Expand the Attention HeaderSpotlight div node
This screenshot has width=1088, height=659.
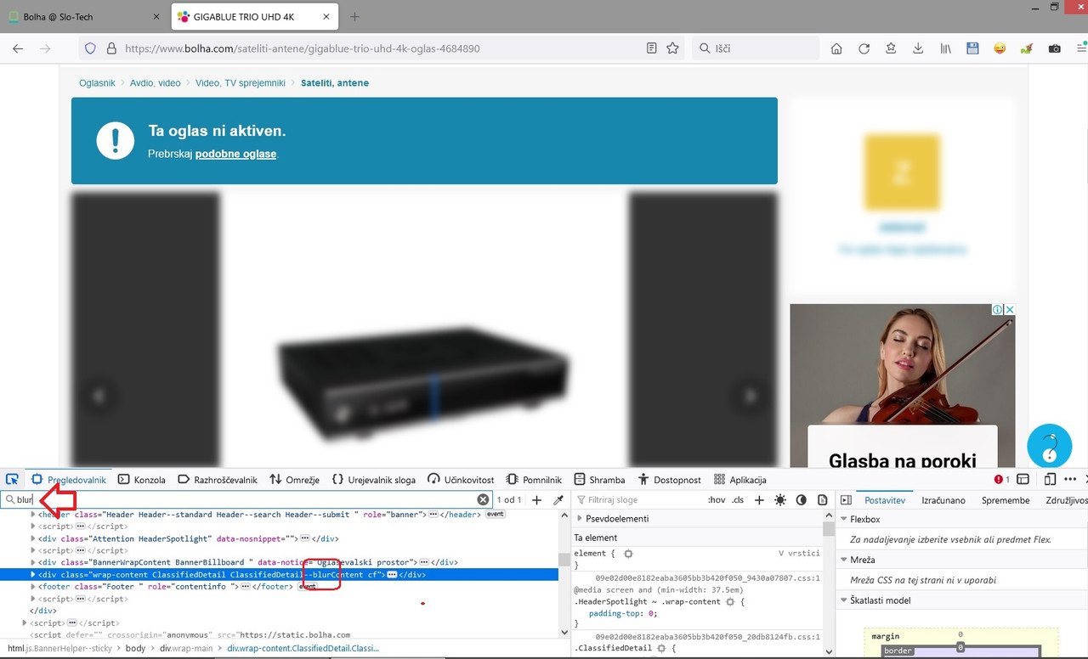(x=34, y=538)
